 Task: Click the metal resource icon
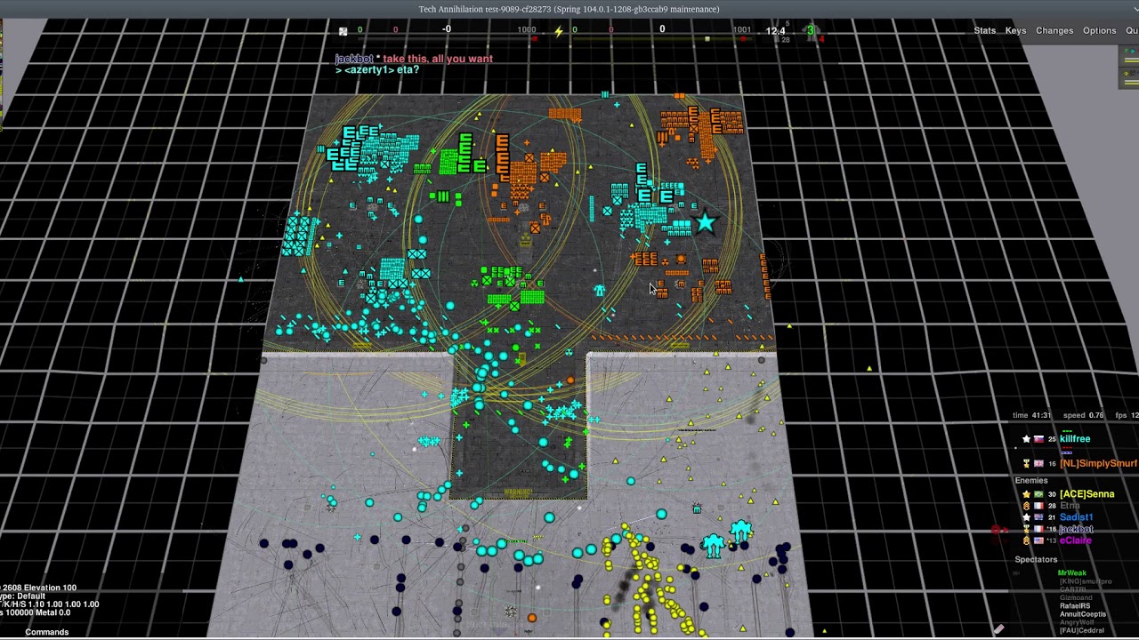point(343,31)
